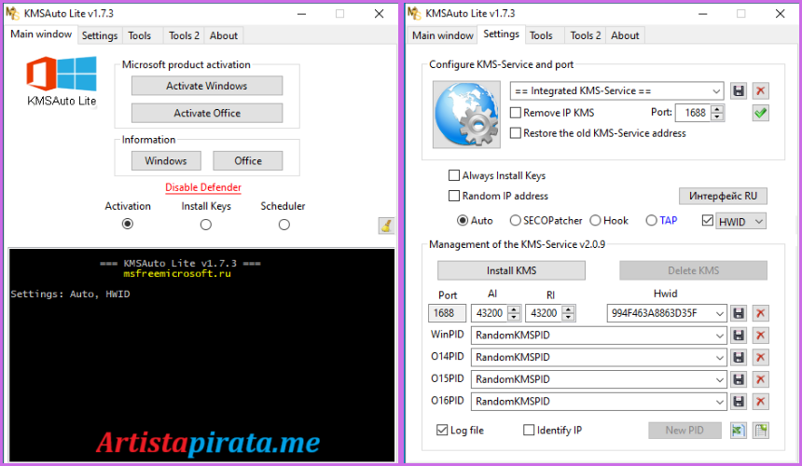Save the O15PID value

[x=738, y=379]
